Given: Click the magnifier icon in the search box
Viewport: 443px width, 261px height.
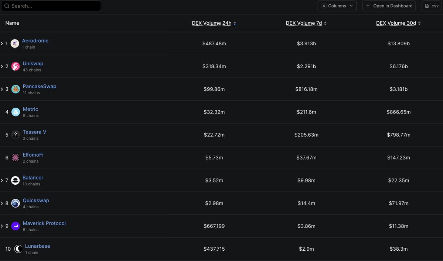Looking at the screenshot, I should 7,6.
